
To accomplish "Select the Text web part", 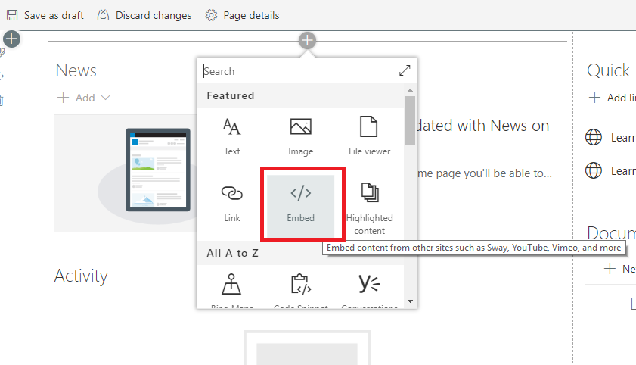I will (232, 136).
